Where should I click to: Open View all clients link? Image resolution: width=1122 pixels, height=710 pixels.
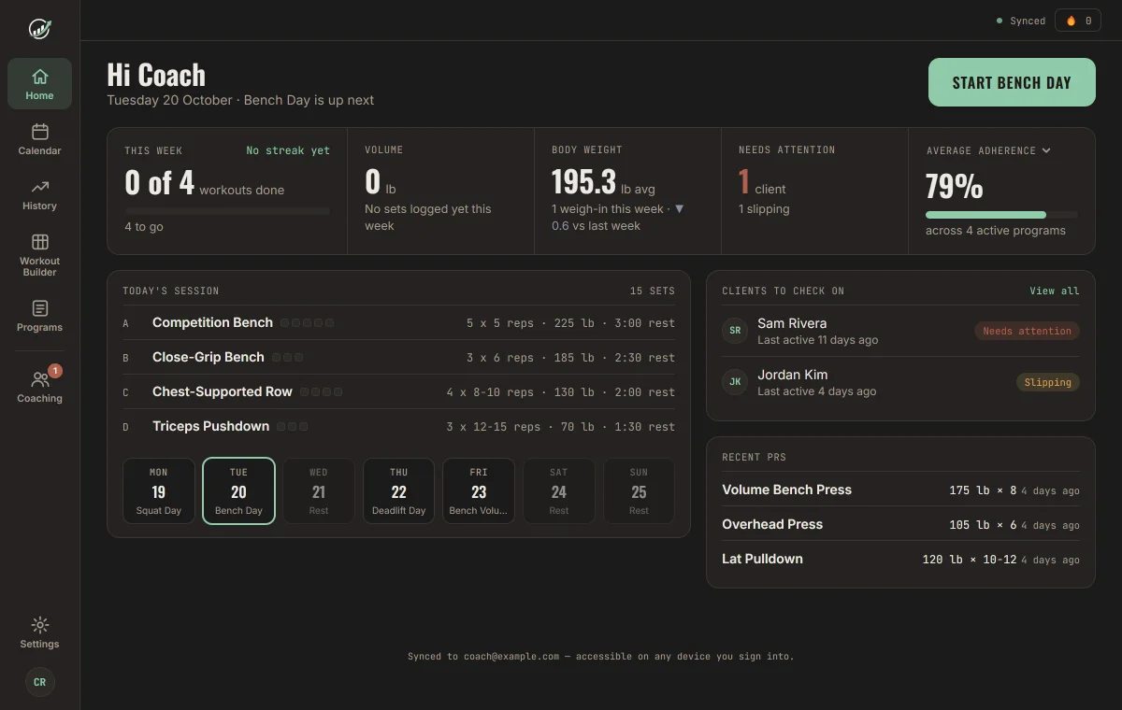(1055, 291)
